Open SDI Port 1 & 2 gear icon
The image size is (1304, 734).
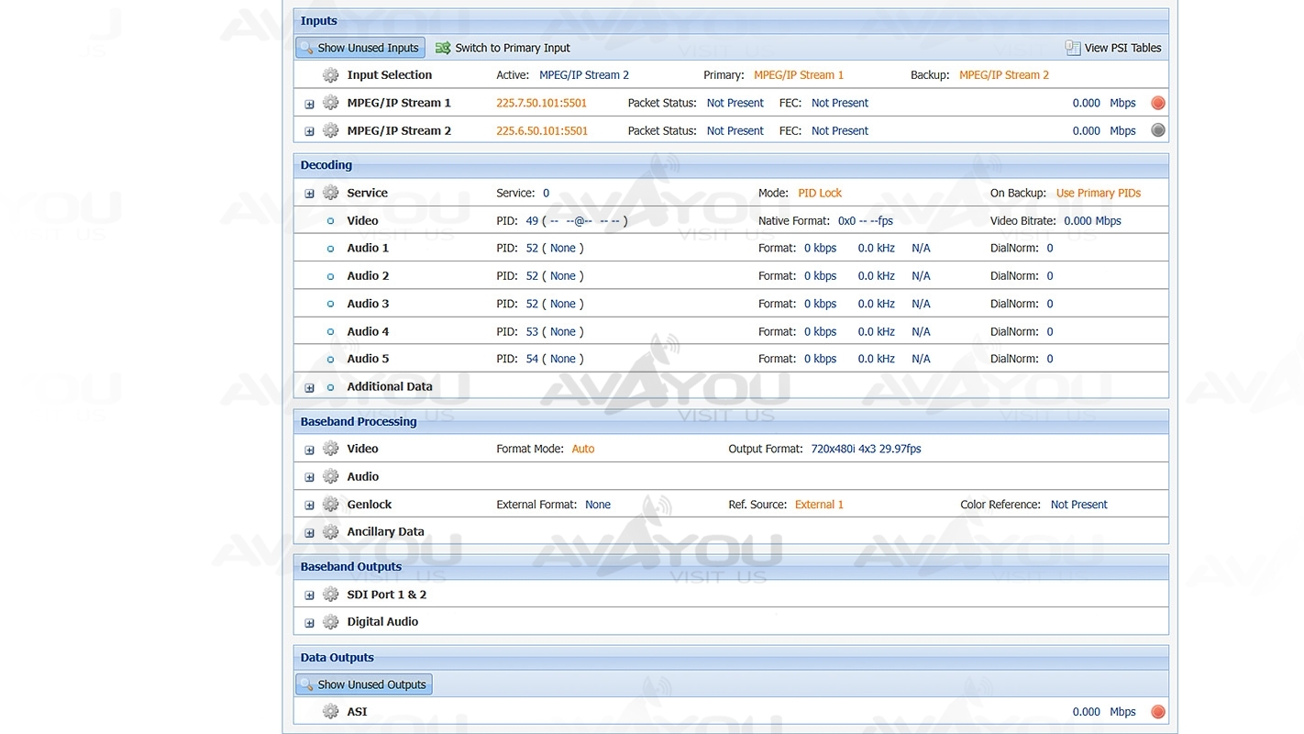point(330,595)
